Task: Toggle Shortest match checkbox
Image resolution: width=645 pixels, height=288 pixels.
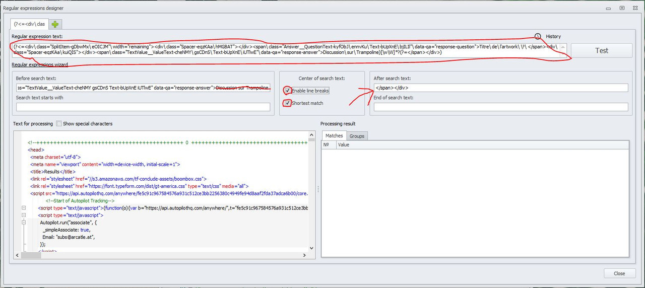Action: pyautogui.click(x=288, y=103)
